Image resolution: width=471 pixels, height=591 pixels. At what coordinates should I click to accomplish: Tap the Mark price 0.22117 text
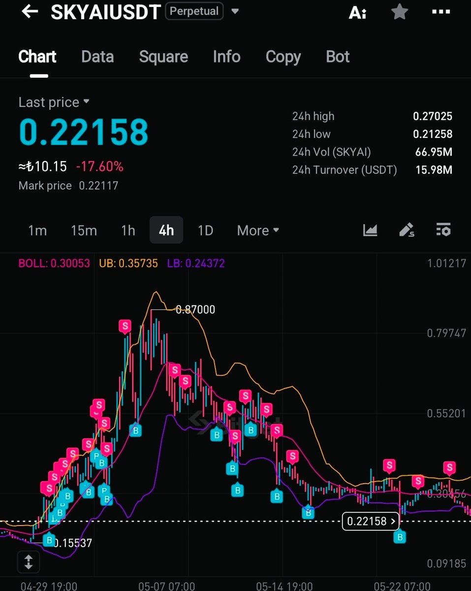point(68,186)
